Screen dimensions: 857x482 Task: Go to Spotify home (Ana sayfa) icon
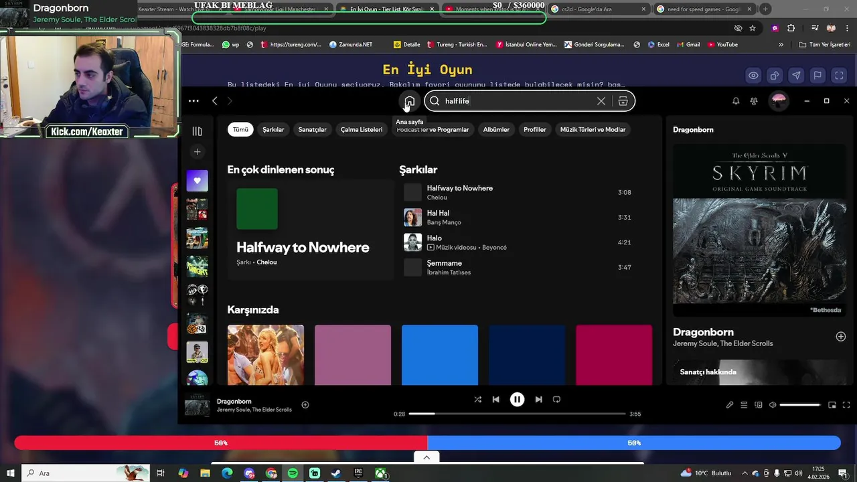[409, 101]
